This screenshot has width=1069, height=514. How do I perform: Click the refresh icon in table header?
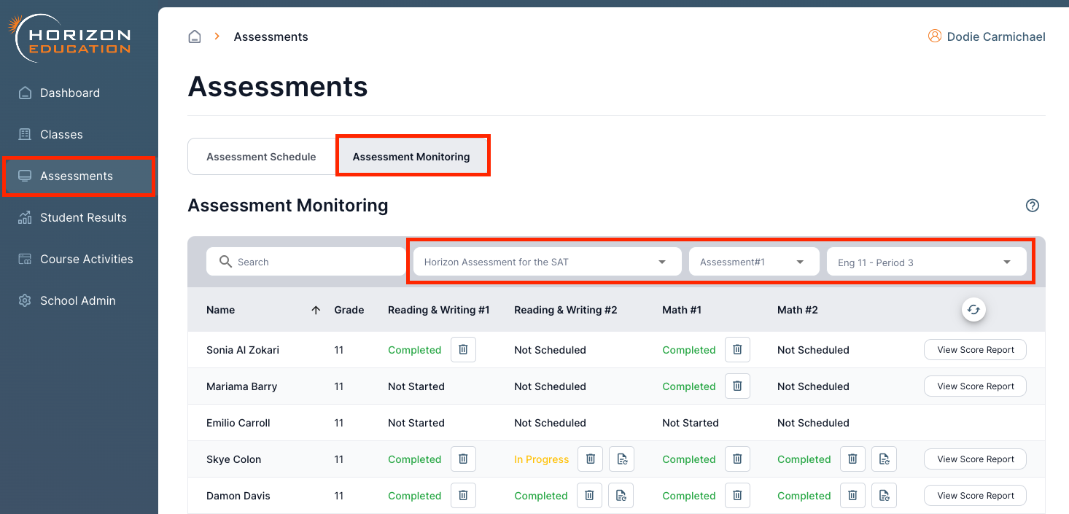973,310
